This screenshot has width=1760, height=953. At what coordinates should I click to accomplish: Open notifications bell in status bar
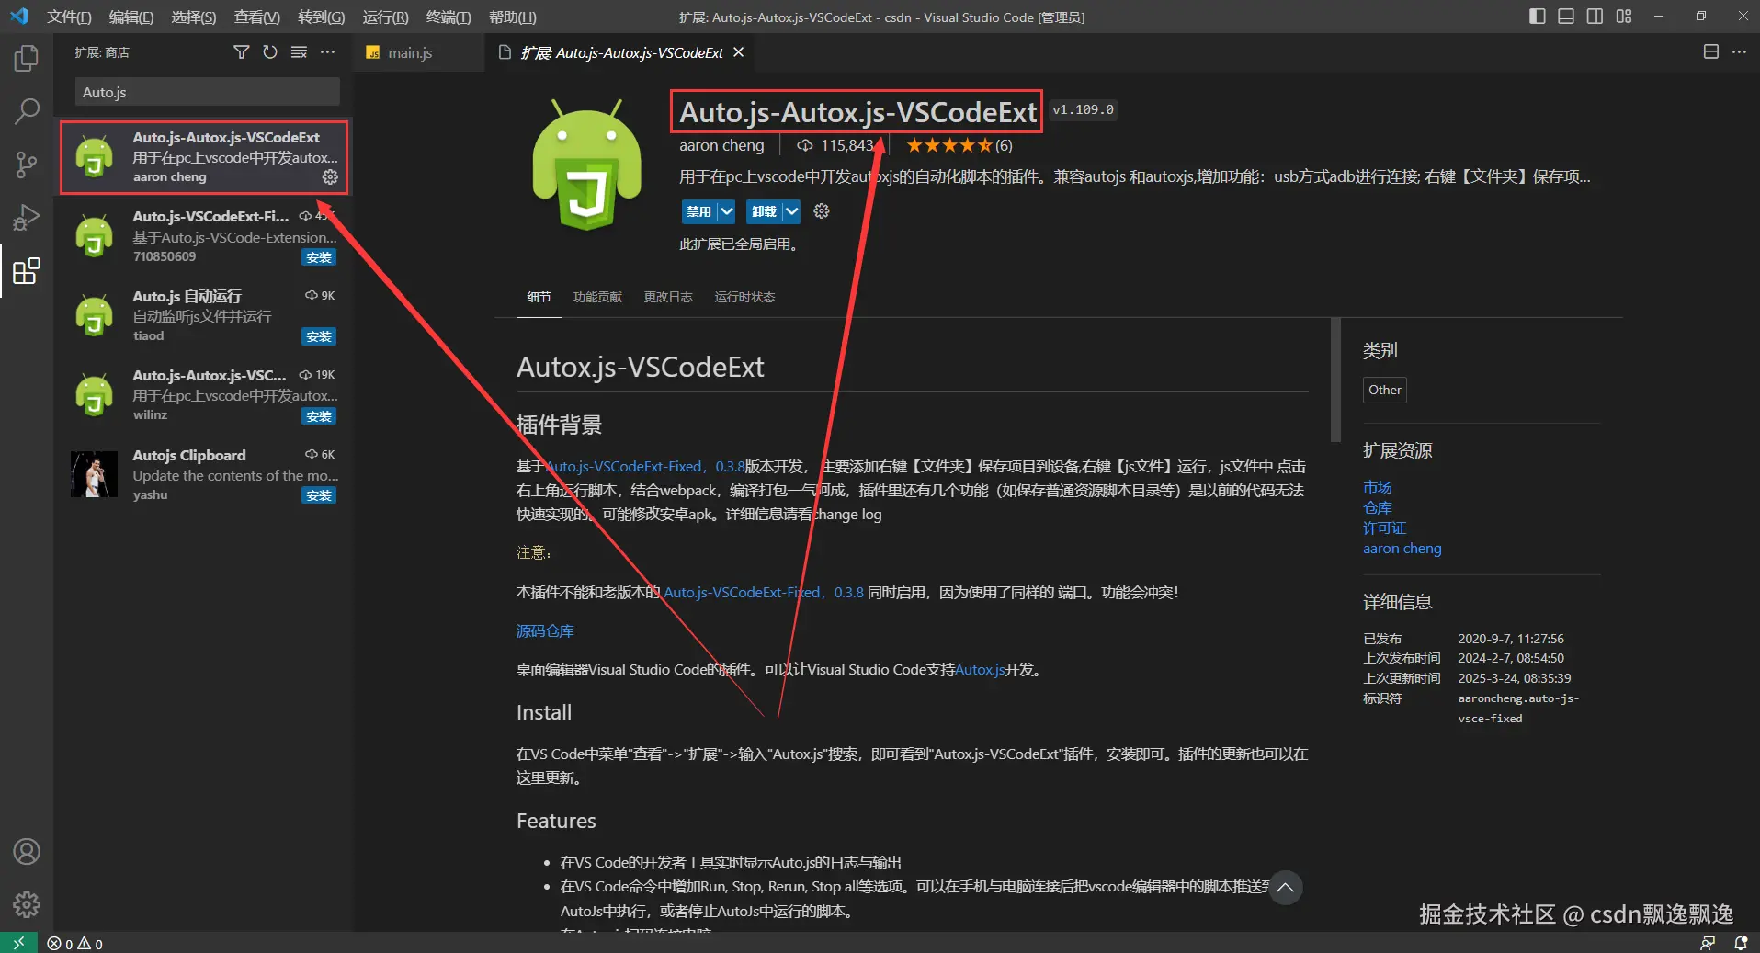pos(1741,944)
